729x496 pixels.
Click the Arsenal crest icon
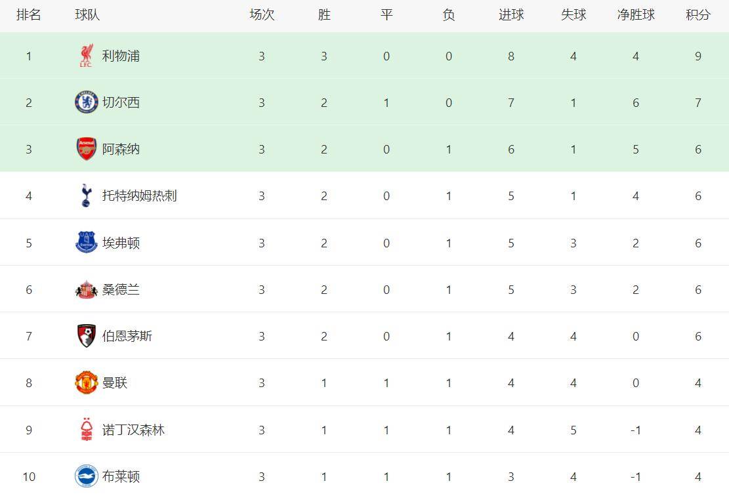[86, 149]
